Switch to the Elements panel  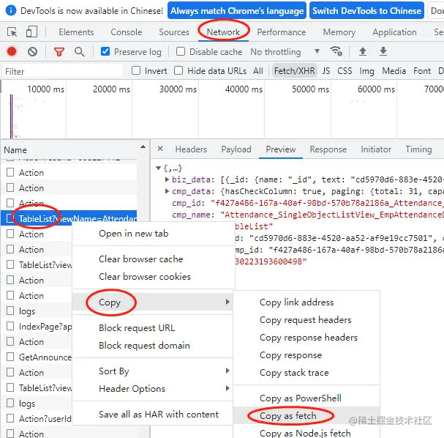(76, 32)
